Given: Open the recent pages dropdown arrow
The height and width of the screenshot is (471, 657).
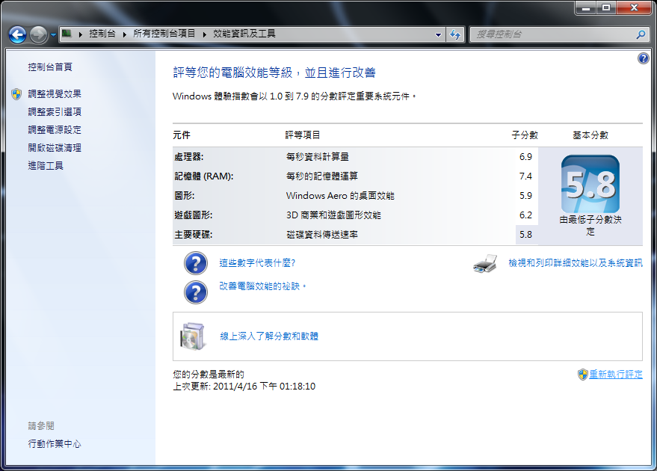Looking at the screenshot, I should pos(53,35).
